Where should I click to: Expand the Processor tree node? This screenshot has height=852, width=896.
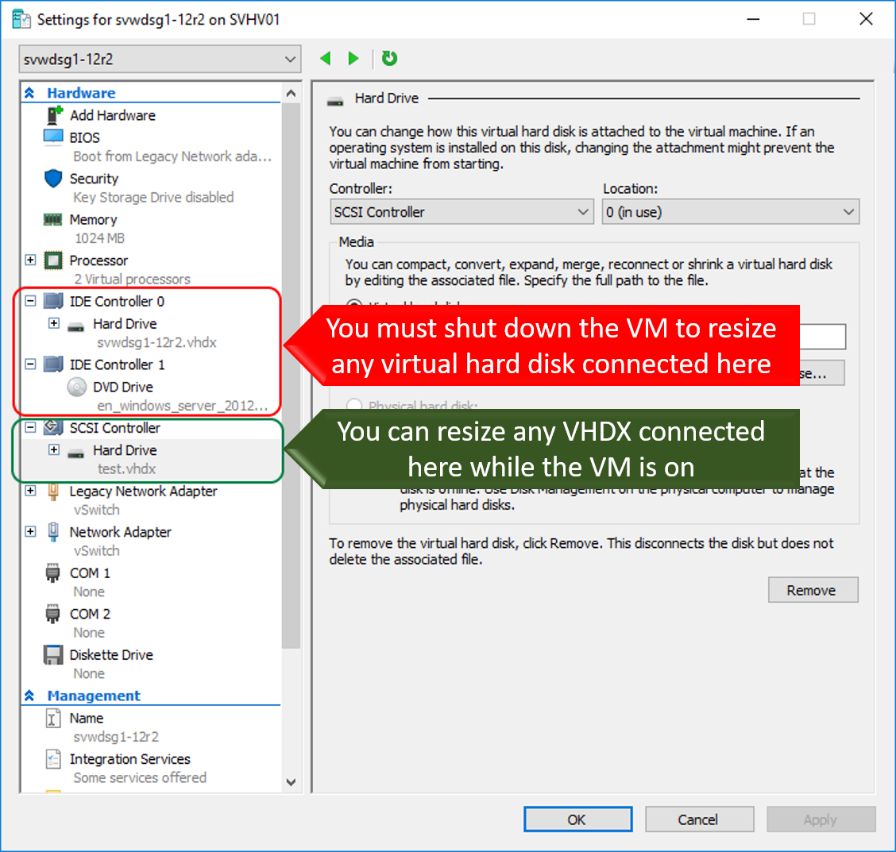29,260
